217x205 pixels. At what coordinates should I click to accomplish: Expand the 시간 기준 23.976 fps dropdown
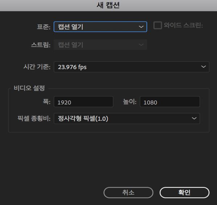pos(132,67)
